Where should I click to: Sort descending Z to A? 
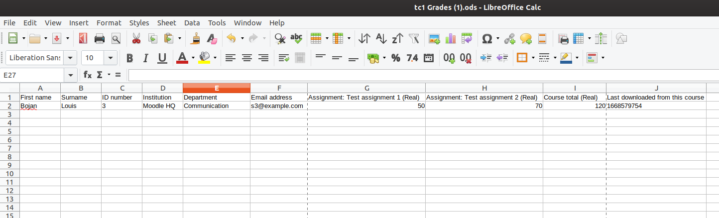397,38
